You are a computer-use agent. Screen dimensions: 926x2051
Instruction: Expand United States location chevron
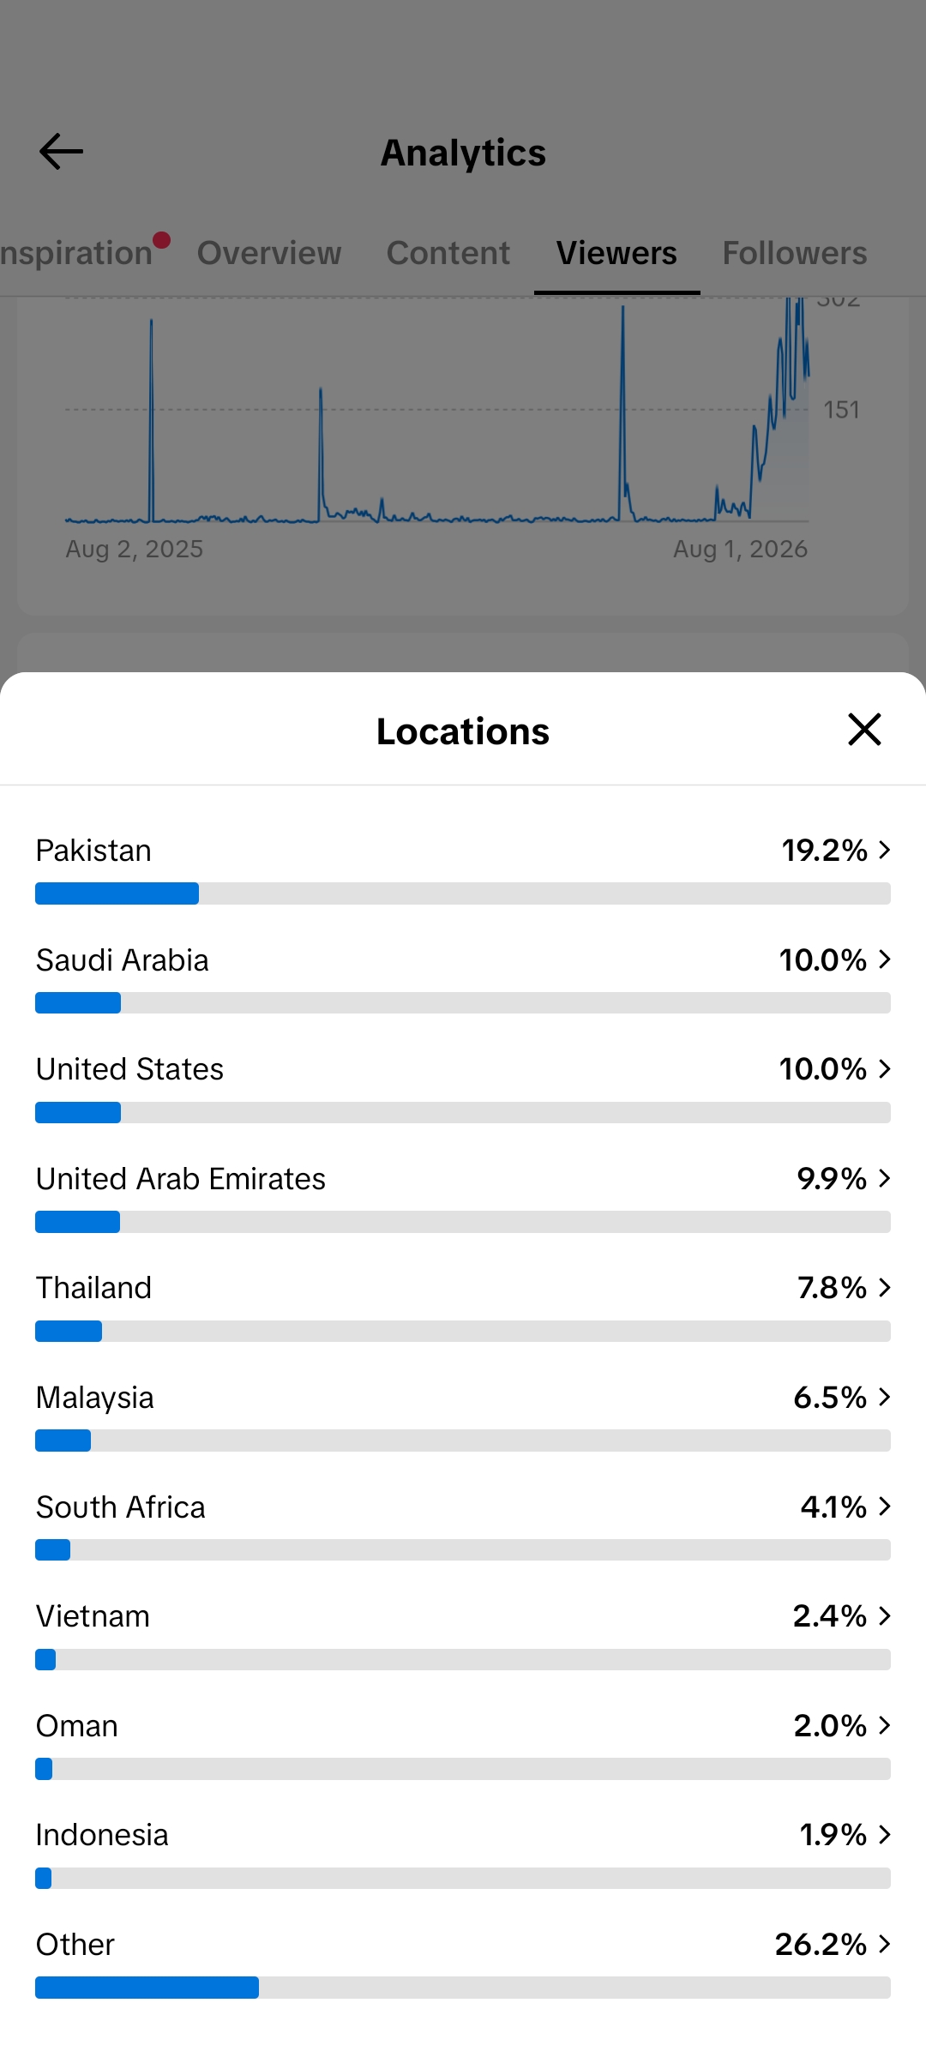pyautogui.click(x=885, y=1068)
